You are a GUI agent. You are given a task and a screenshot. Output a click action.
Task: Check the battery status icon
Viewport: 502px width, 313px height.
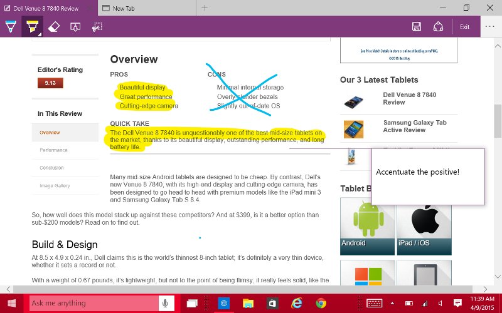pos(409,303)
